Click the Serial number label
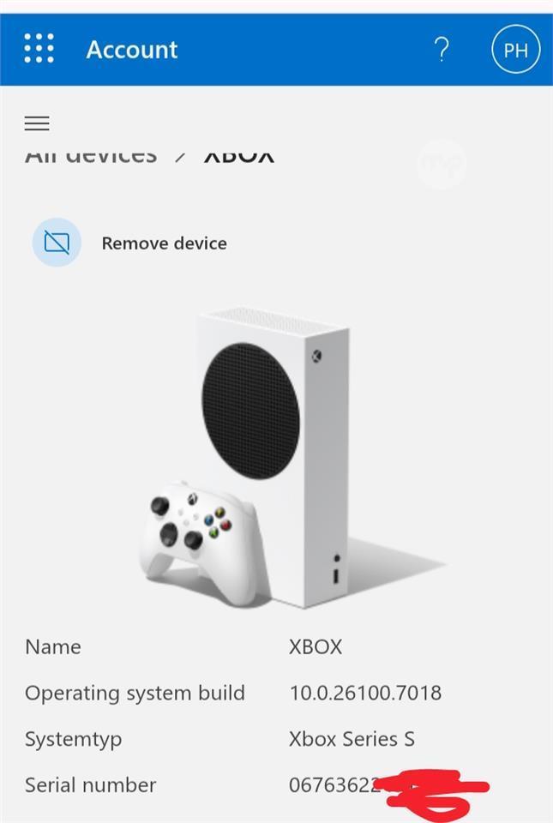Image resolution: width=553 pixels, height=823 pixels. click(90, 785)
